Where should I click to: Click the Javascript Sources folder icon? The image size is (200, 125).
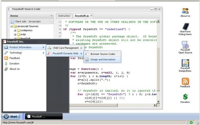pyautogui.click(x=15, y=26)
